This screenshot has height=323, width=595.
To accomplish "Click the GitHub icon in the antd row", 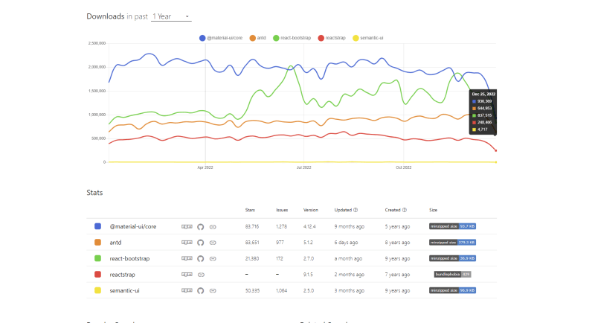I will coord(200,243).
